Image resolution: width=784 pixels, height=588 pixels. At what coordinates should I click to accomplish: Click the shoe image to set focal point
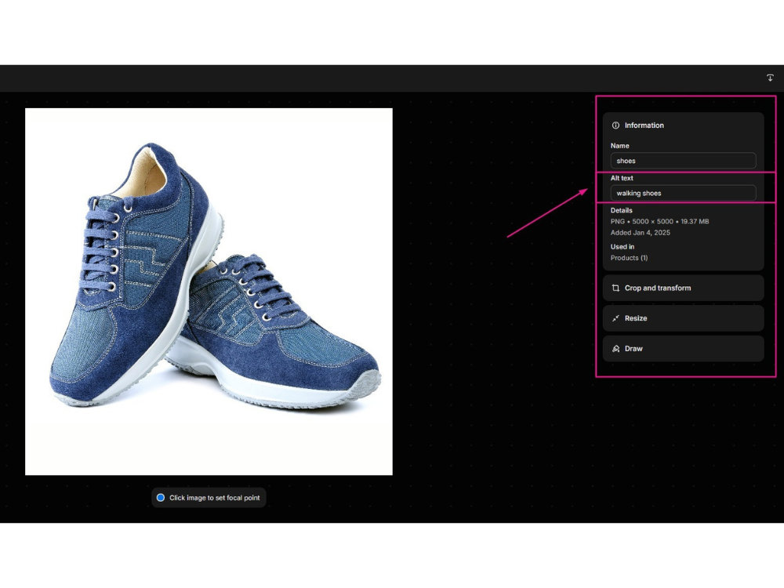209,292
